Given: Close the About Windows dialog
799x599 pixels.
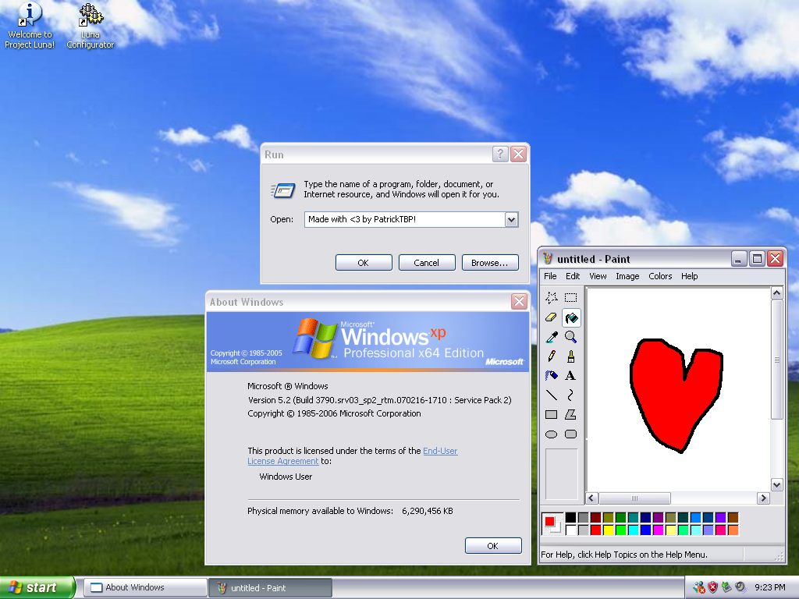Looking at the screenshot, I should click(x=519, y=302).
